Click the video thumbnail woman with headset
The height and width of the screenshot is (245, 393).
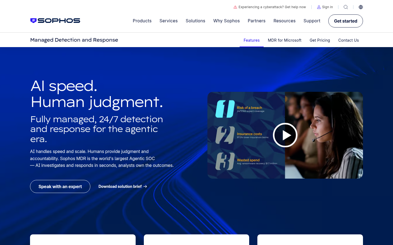[x=324, y=135]
